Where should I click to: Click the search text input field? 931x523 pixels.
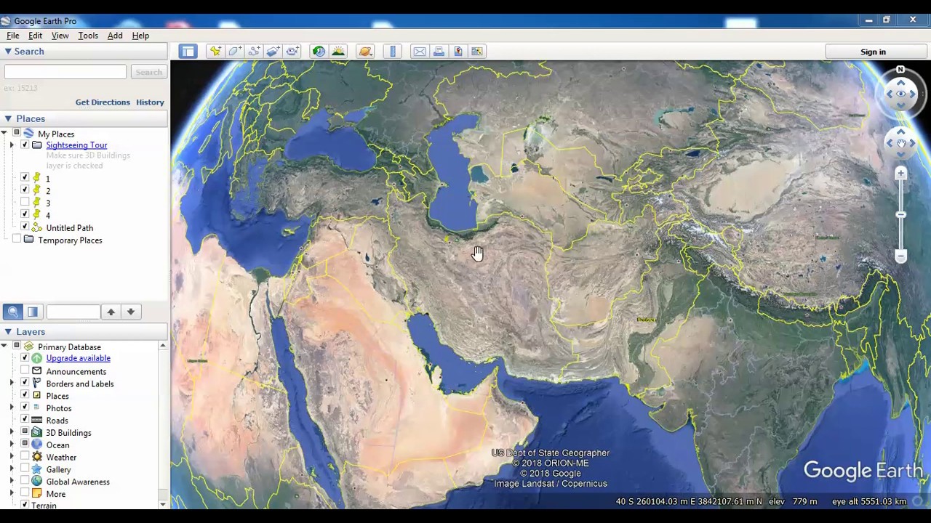[65, 72]
